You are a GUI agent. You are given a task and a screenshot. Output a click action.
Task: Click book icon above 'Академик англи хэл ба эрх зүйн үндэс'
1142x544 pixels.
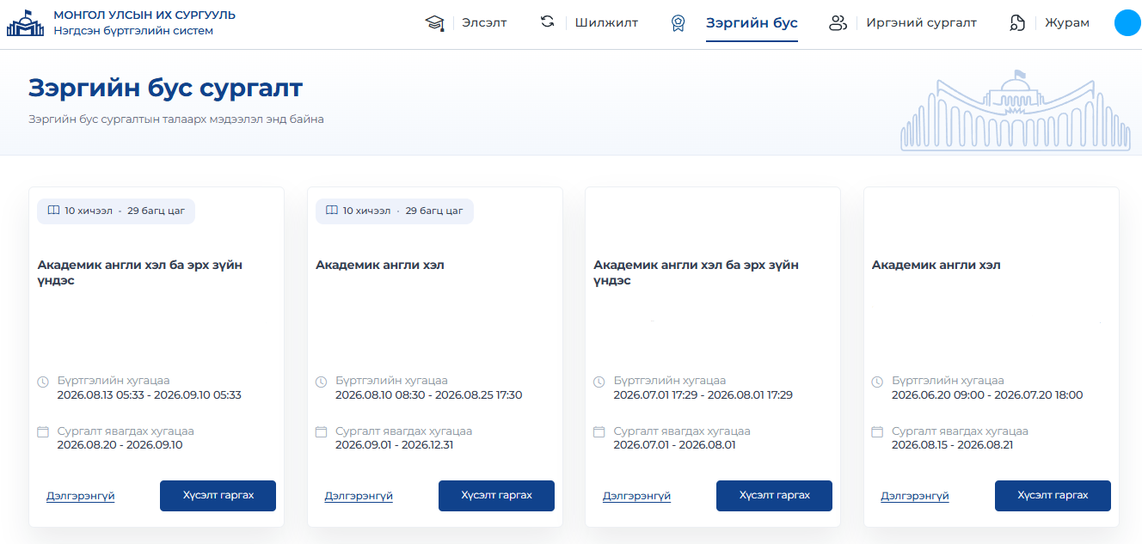coord(53,211)
